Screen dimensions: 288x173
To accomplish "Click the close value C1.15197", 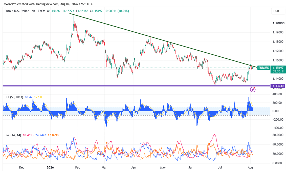I will pyautogui.click(x=96, y=11).
